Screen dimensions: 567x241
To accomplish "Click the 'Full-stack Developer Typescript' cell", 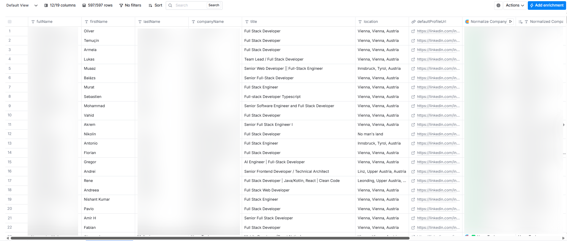I will 298,97.
